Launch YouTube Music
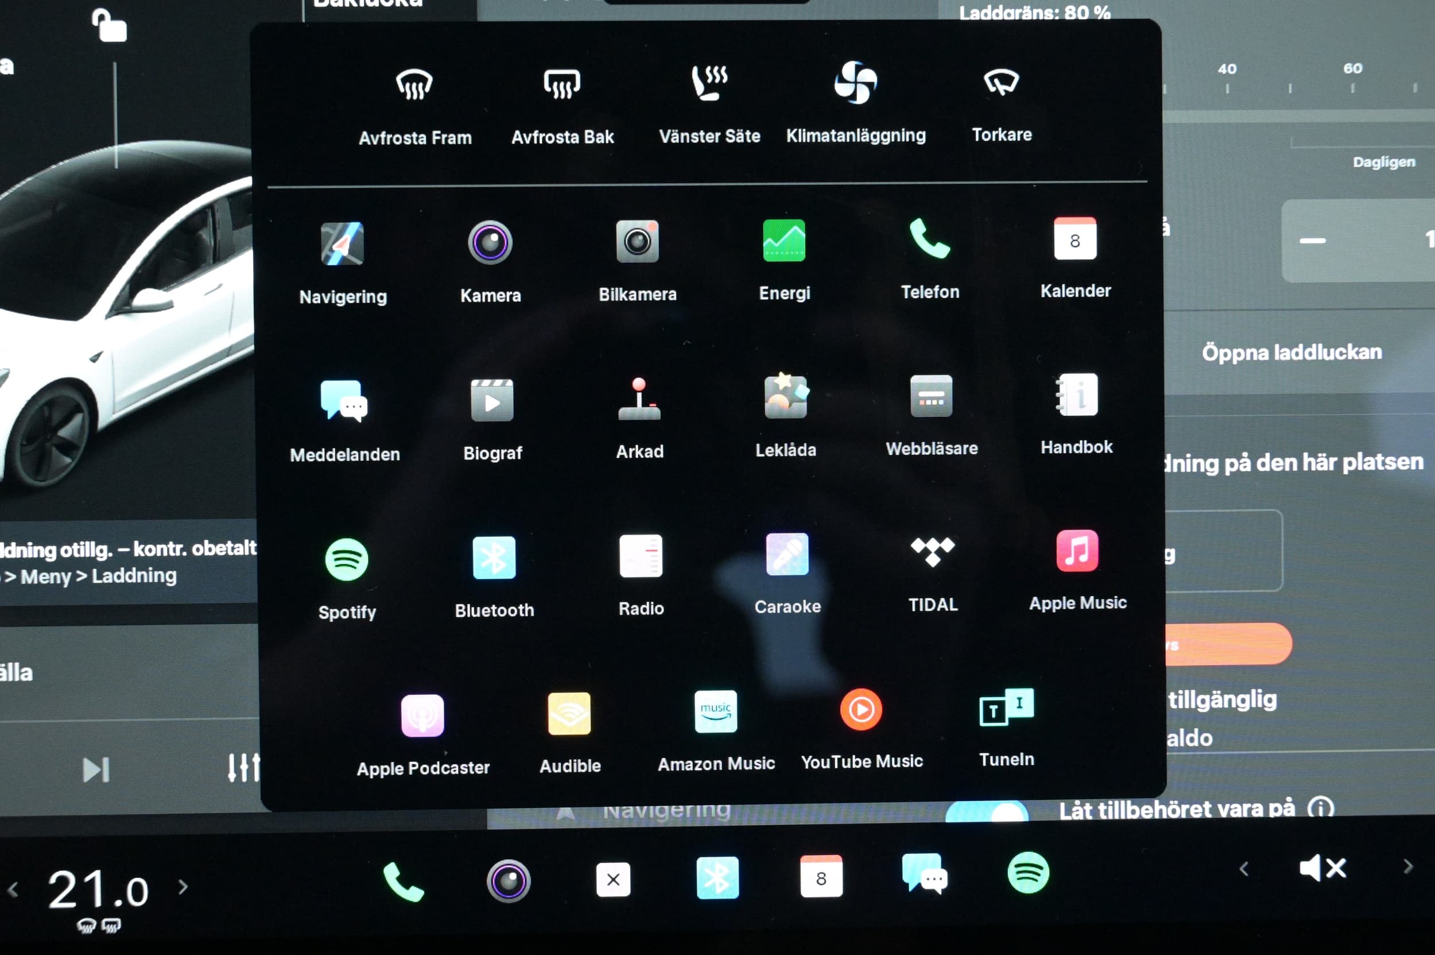The image size is (1435, 955). coord(862,730)
